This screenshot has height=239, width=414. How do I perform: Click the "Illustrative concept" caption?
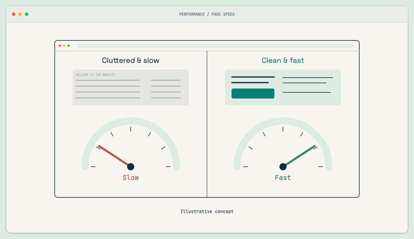pos(207,212)
